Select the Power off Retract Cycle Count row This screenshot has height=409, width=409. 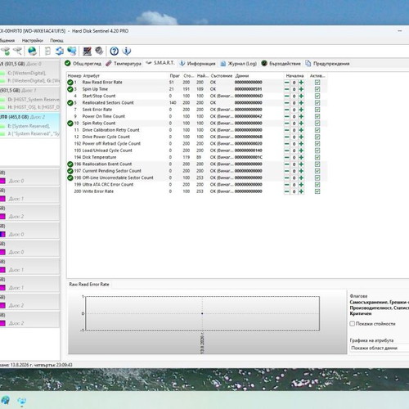point(196,144)
